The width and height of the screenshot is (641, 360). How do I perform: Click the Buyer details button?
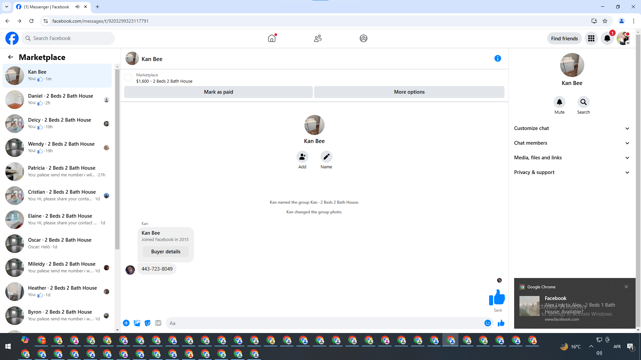tap(166, 252)
